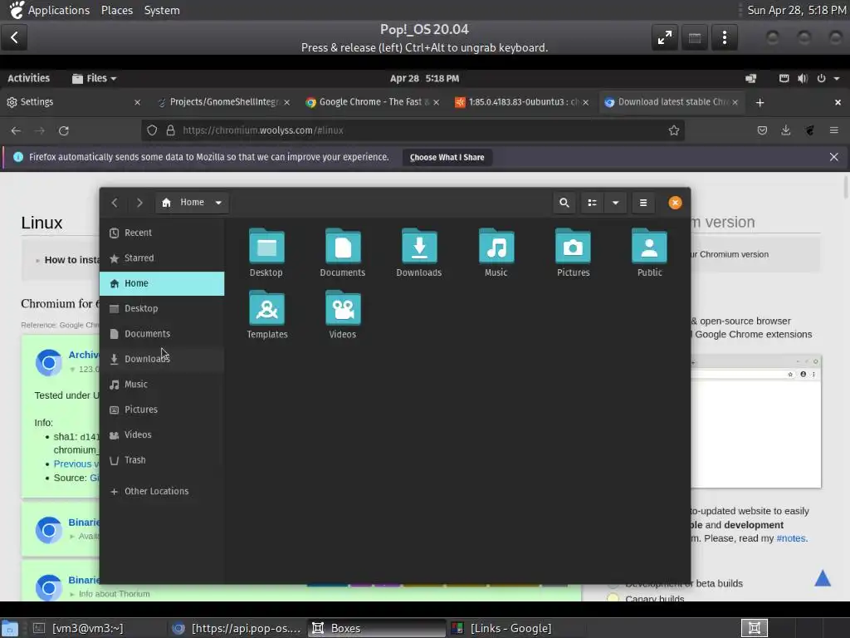Click Firefox back arrow button
This screenshot has width=850, height=638.
pos(16,130)
